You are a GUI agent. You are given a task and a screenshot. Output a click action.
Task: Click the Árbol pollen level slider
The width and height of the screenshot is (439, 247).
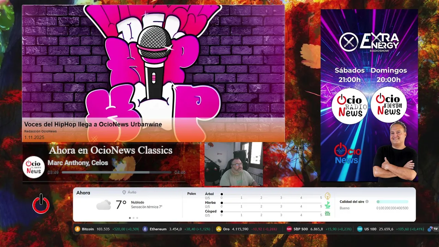tap(271, 194)
